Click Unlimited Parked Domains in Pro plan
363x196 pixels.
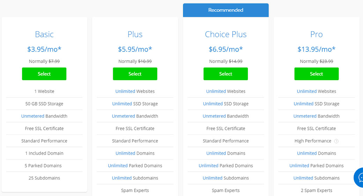tap(299, 166)
